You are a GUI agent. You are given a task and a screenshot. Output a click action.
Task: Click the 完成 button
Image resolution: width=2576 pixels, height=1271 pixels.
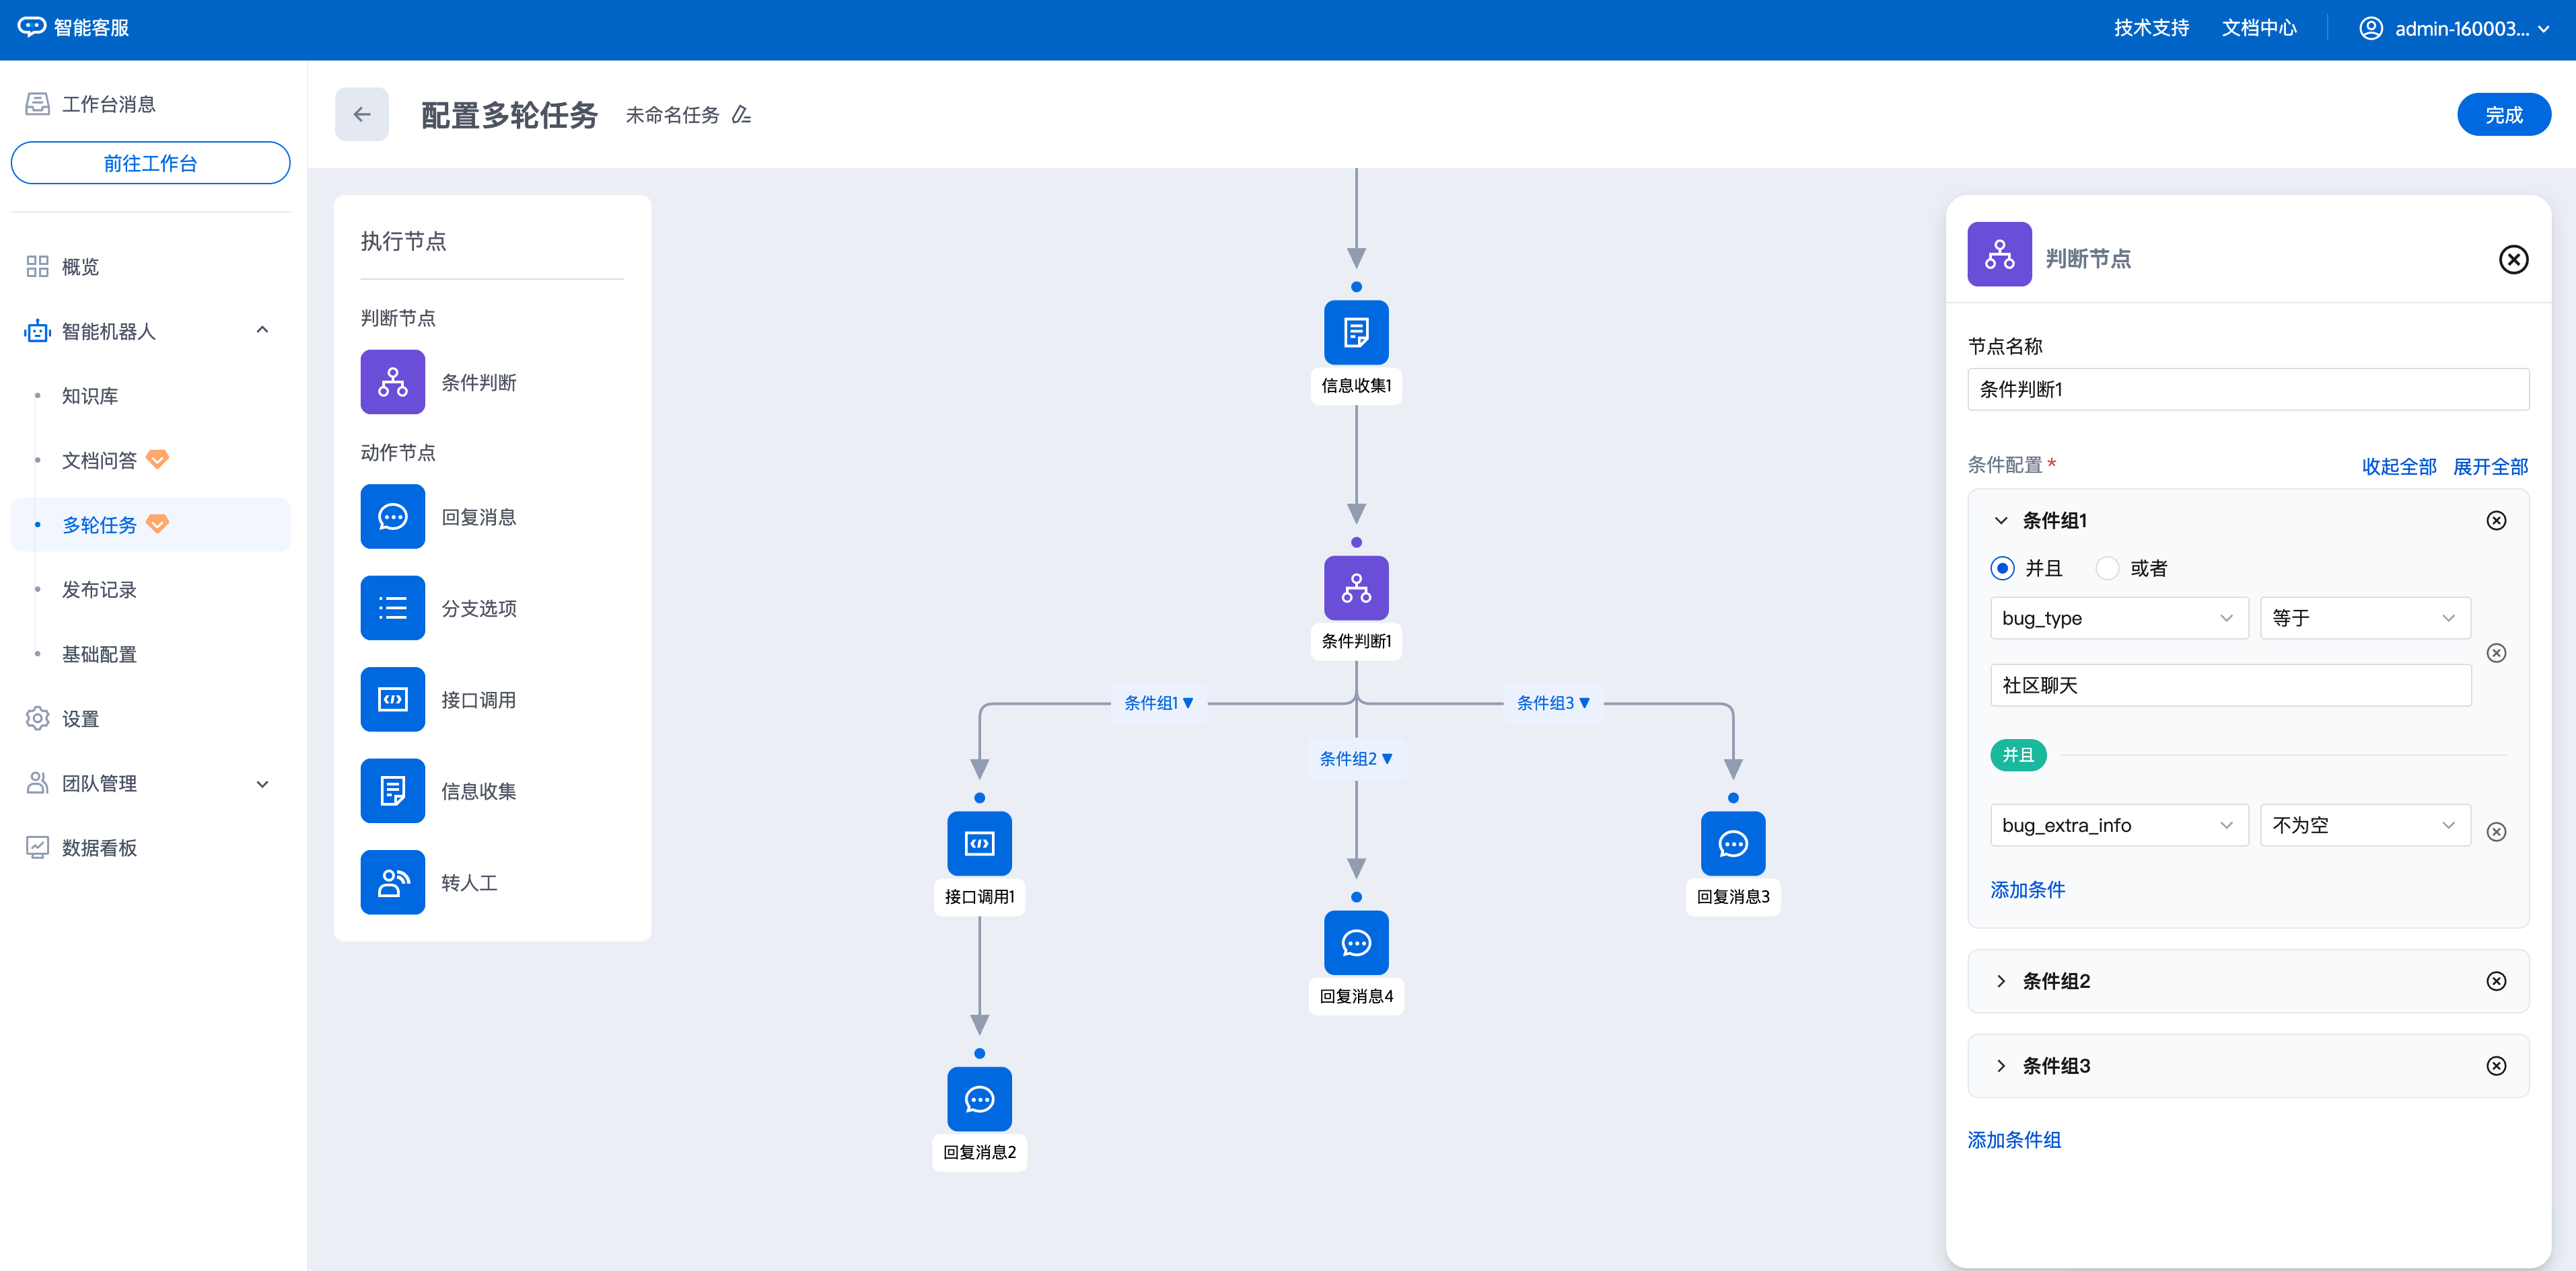tap(2503, 115)
